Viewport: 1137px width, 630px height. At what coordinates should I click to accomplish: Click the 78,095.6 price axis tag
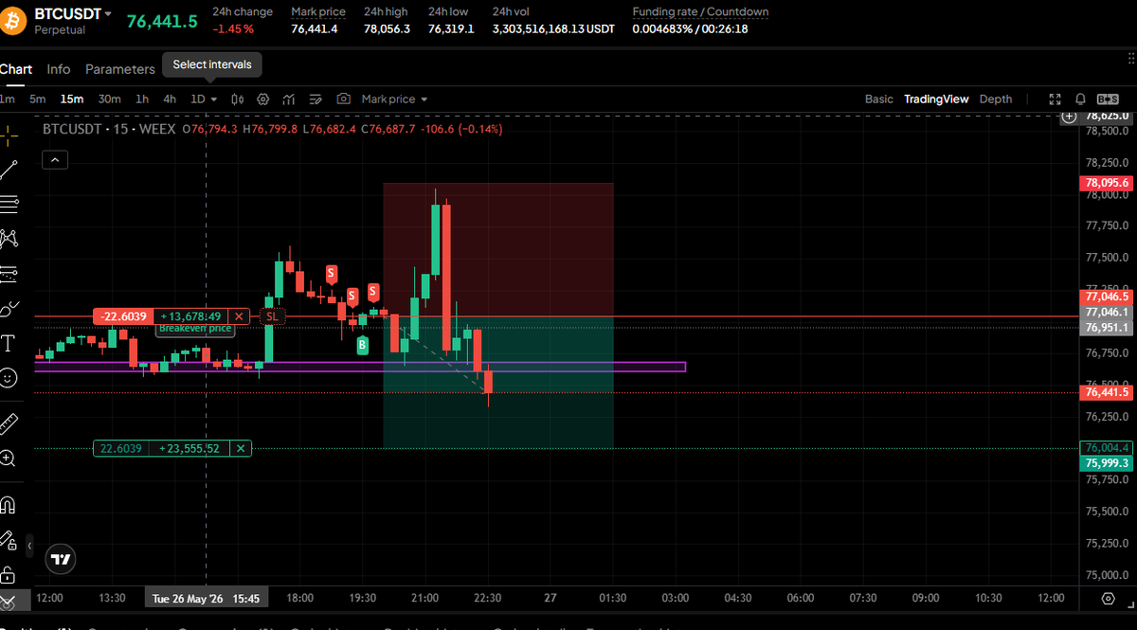(x=1107, y=183)
